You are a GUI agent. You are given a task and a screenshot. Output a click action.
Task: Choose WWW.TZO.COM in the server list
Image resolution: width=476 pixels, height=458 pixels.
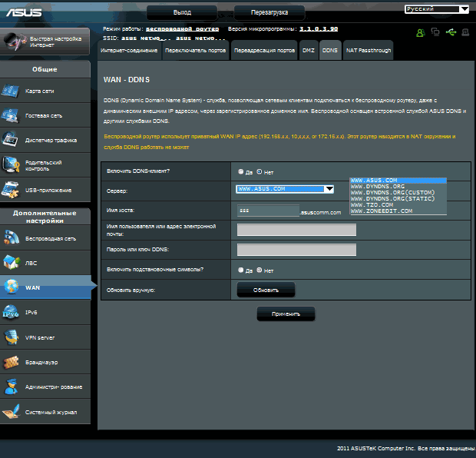[x=398, y=205]
